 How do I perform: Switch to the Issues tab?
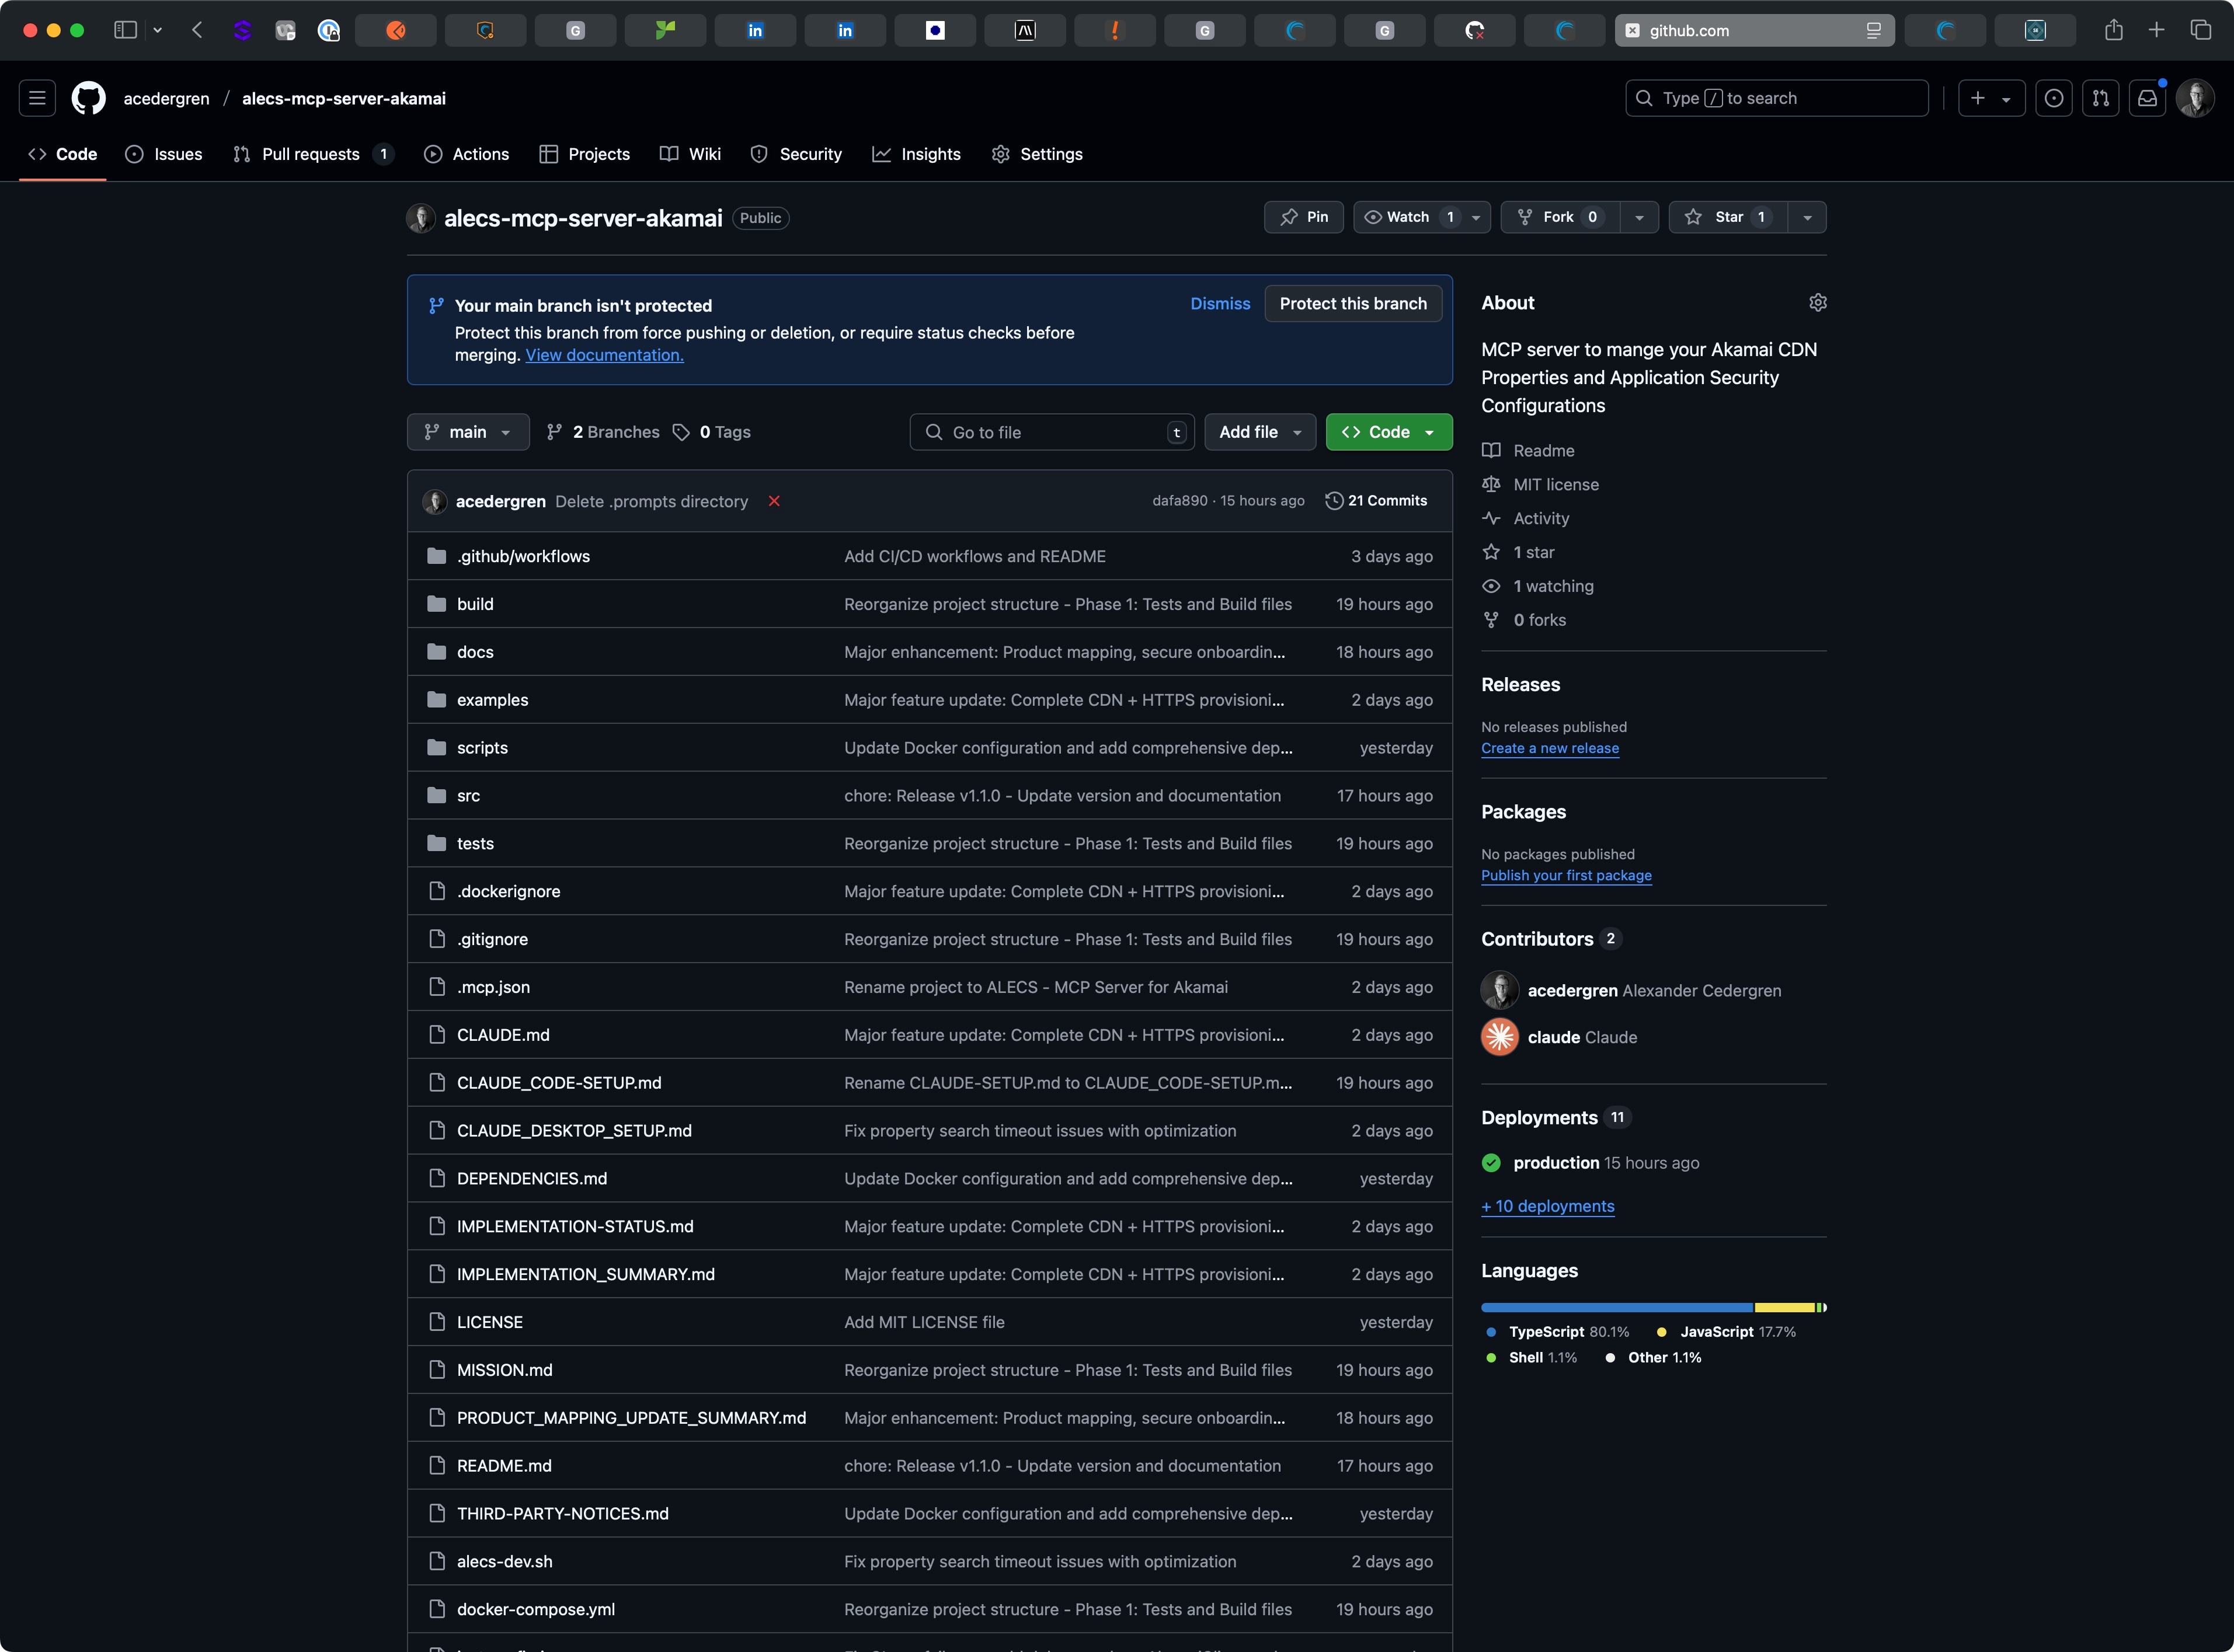pos(164,154)
